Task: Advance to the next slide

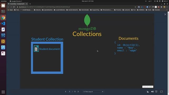Action: point(78,92)
